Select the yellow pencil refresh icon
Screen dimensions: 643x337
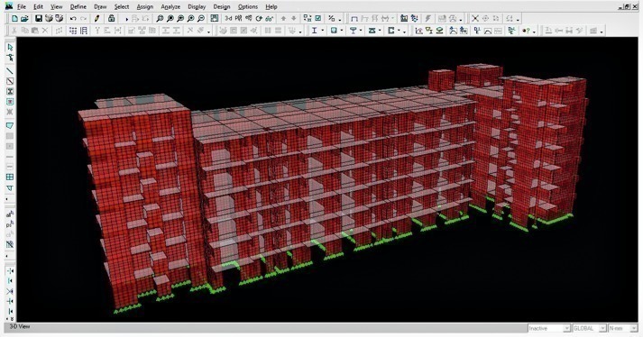(x=96, y=18)
